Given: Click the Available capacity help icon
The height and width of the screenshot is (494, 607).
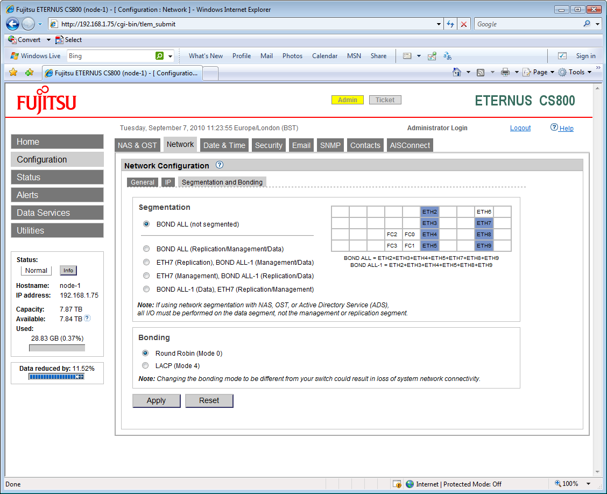Looking at the screenshot, I should click(88, 318).
